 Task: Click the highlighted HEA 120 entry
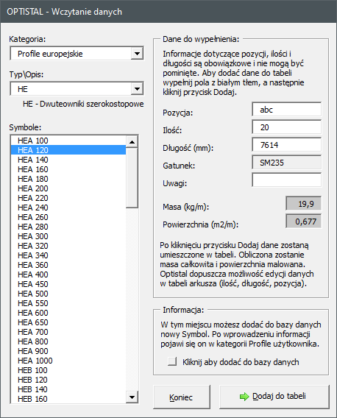coord(68,150)
